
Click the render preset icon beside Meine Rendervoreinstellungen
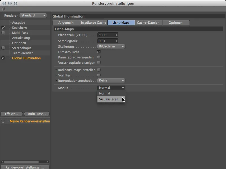3,121
